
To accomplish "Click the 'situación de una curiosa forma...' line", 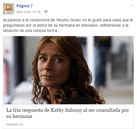I will [x=32, y=31].
